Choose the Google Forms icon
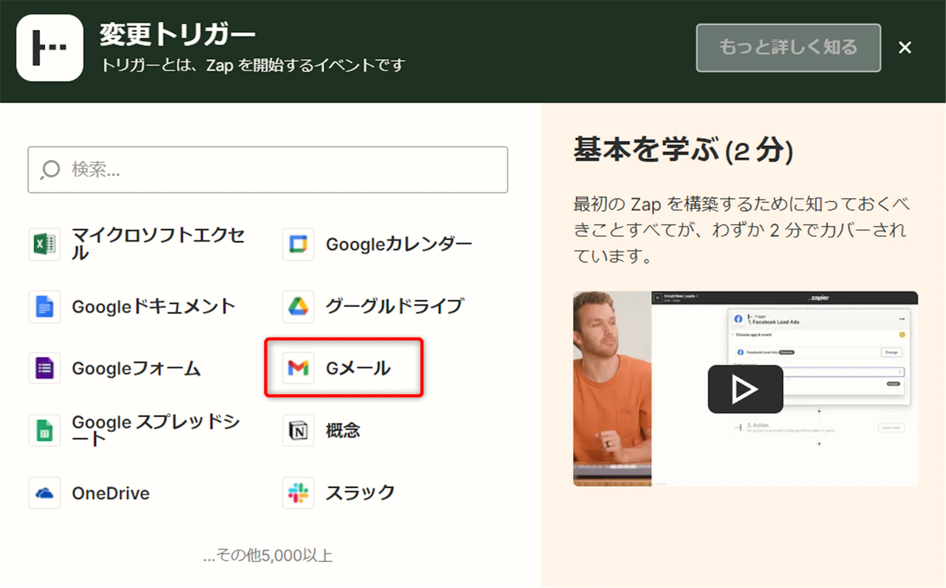 click(44, 368)
